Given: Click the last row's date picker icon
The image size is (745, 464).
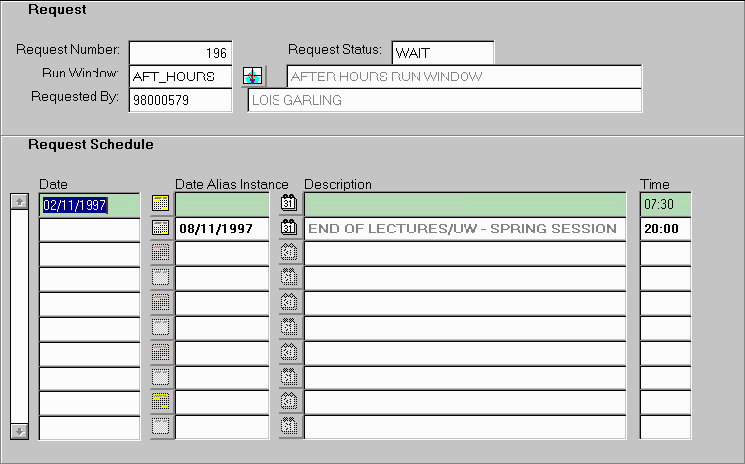Looking at the screenshot, I should coord(160,427).
